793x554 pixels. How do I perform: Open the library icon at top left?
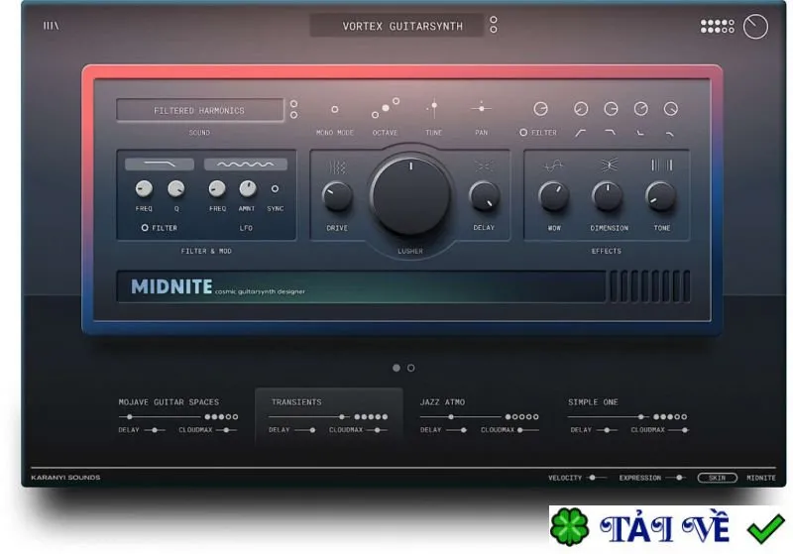click(x=51, y=26)
